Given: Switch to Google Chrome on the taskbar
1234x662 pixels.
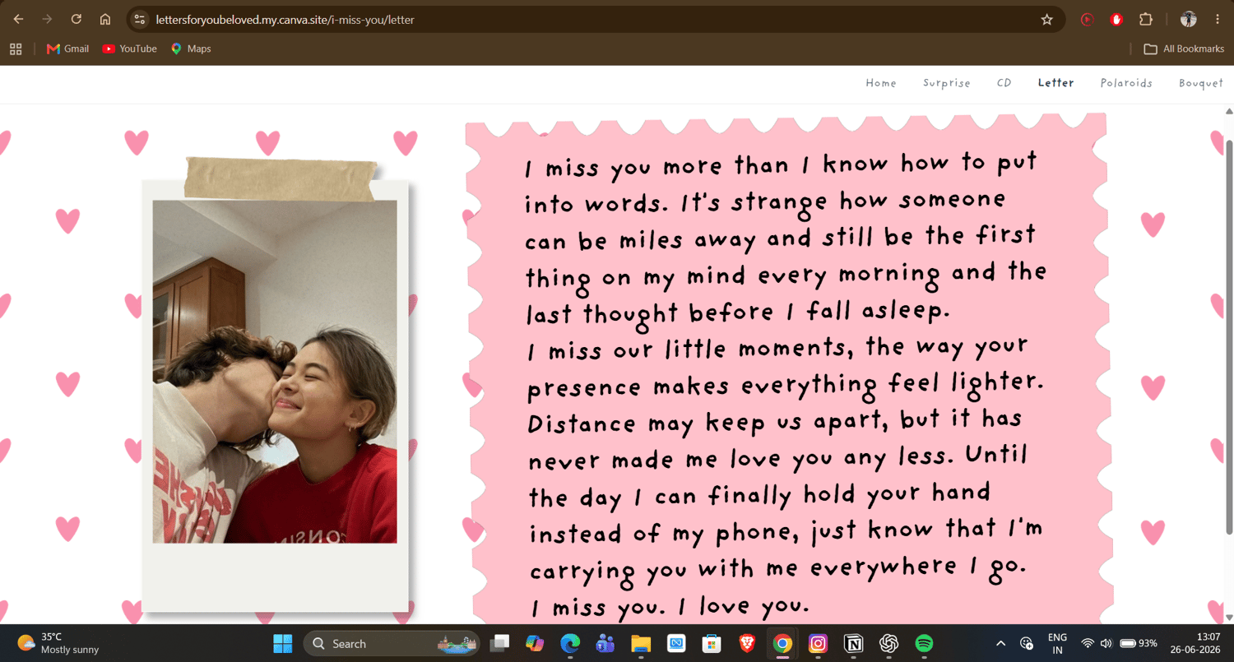Looking at the screenshot, I should click(782, 643).
